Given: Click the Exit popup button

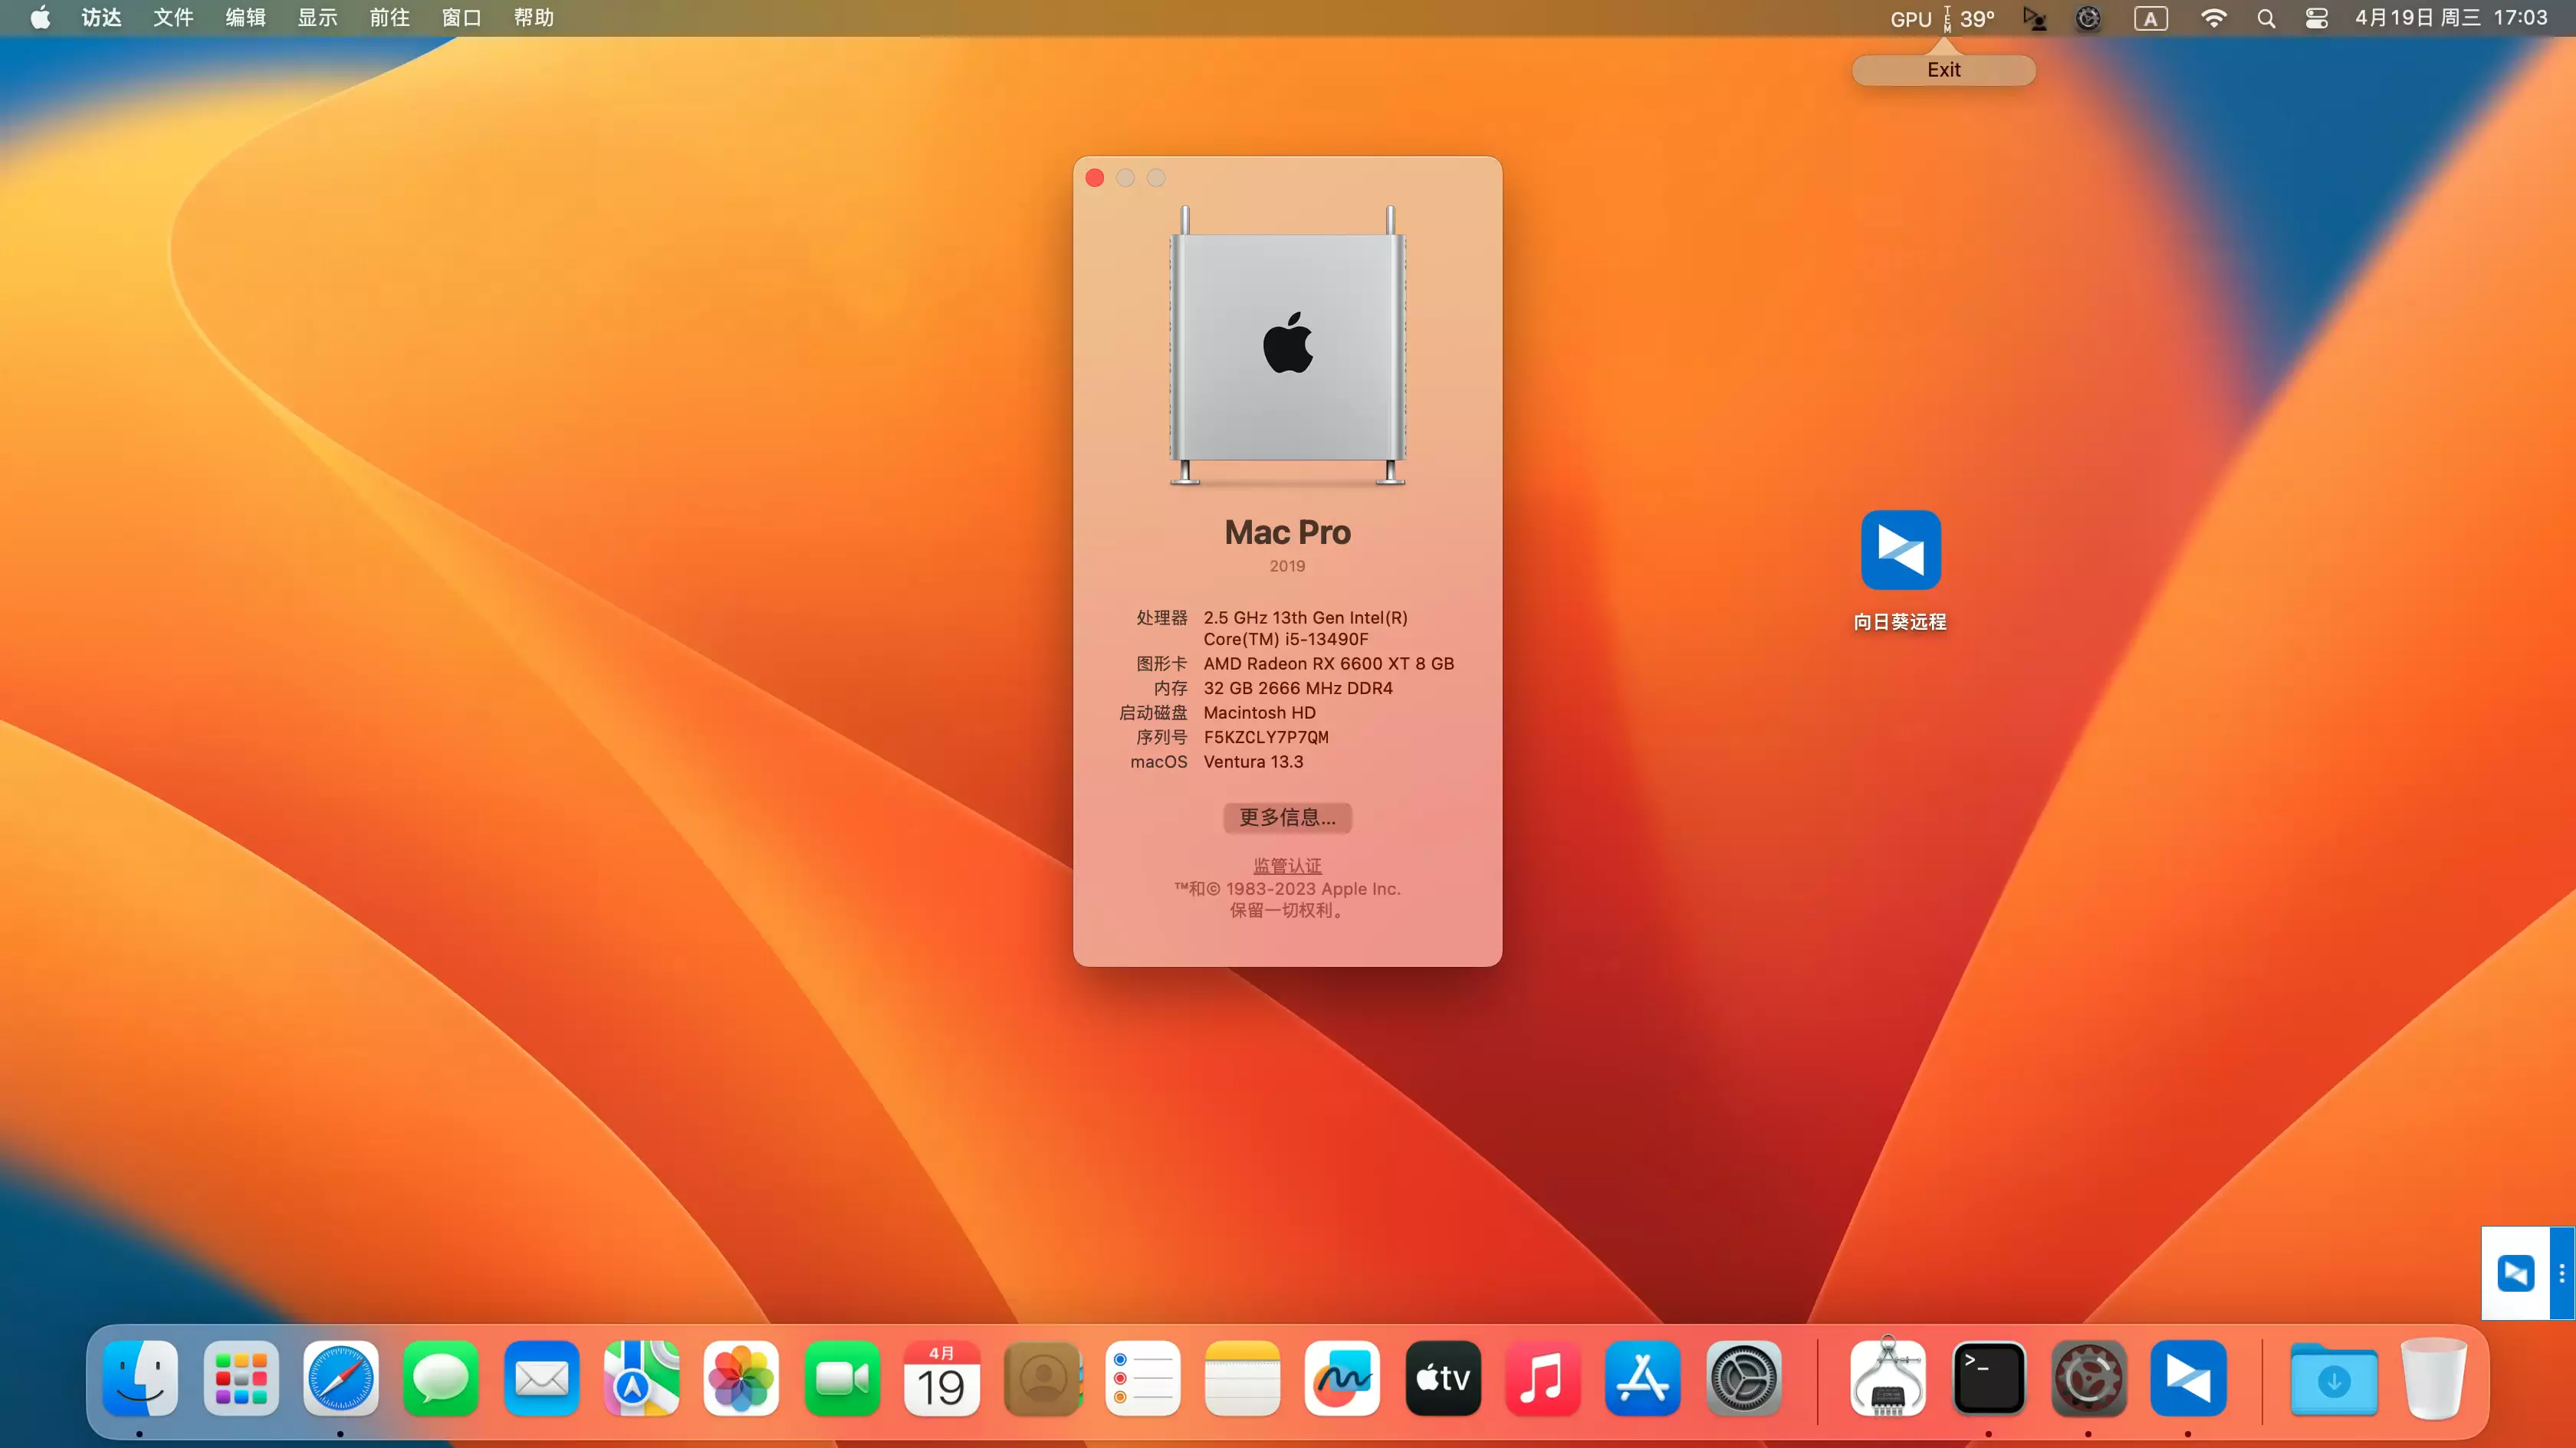Looking at the screenshot, I should coord(1943,70).
